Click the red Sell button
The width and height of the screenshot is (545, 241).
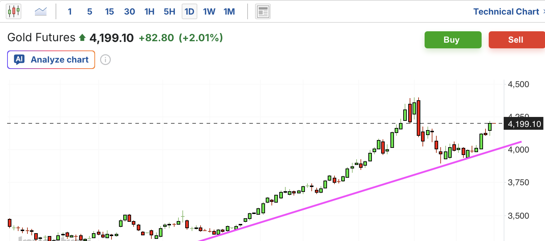tap(517, 40)
